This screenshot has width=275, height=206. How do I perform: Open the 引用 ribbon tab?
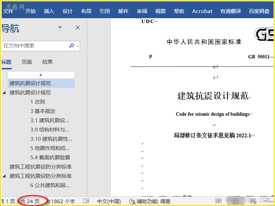(104, 11)
